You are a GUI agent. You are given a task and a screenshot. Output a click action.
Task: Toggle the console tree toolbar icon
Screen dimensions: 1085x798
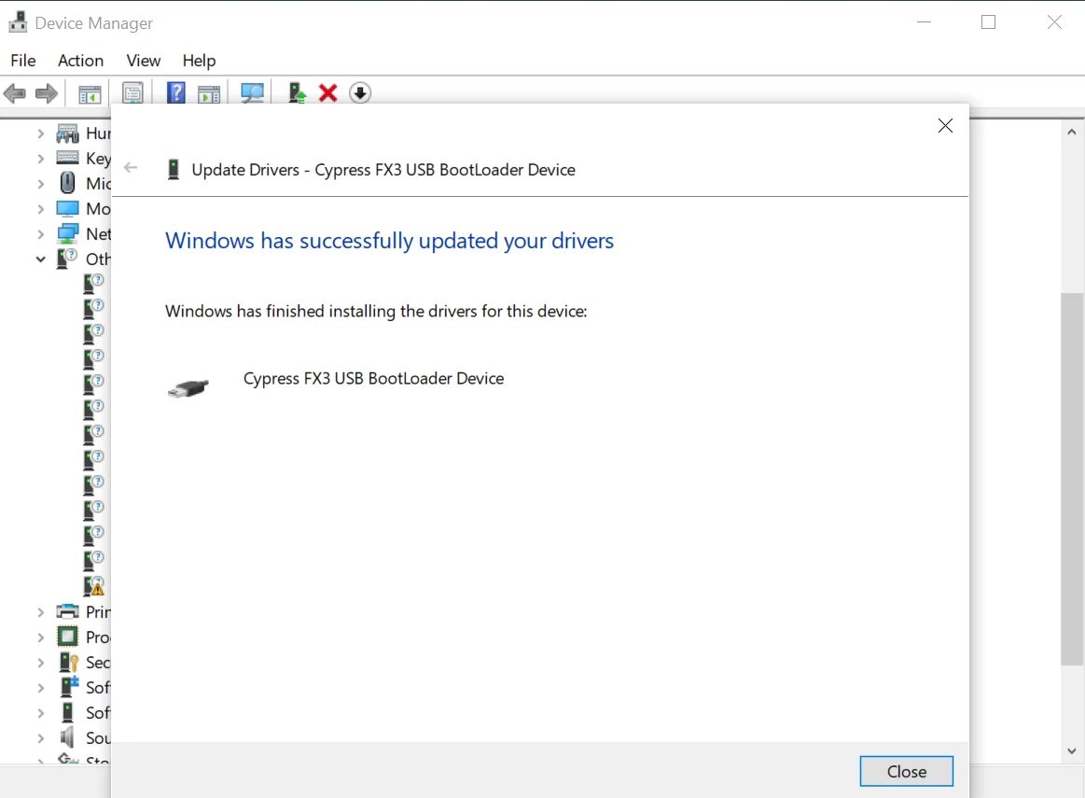(x=90, y=93)
